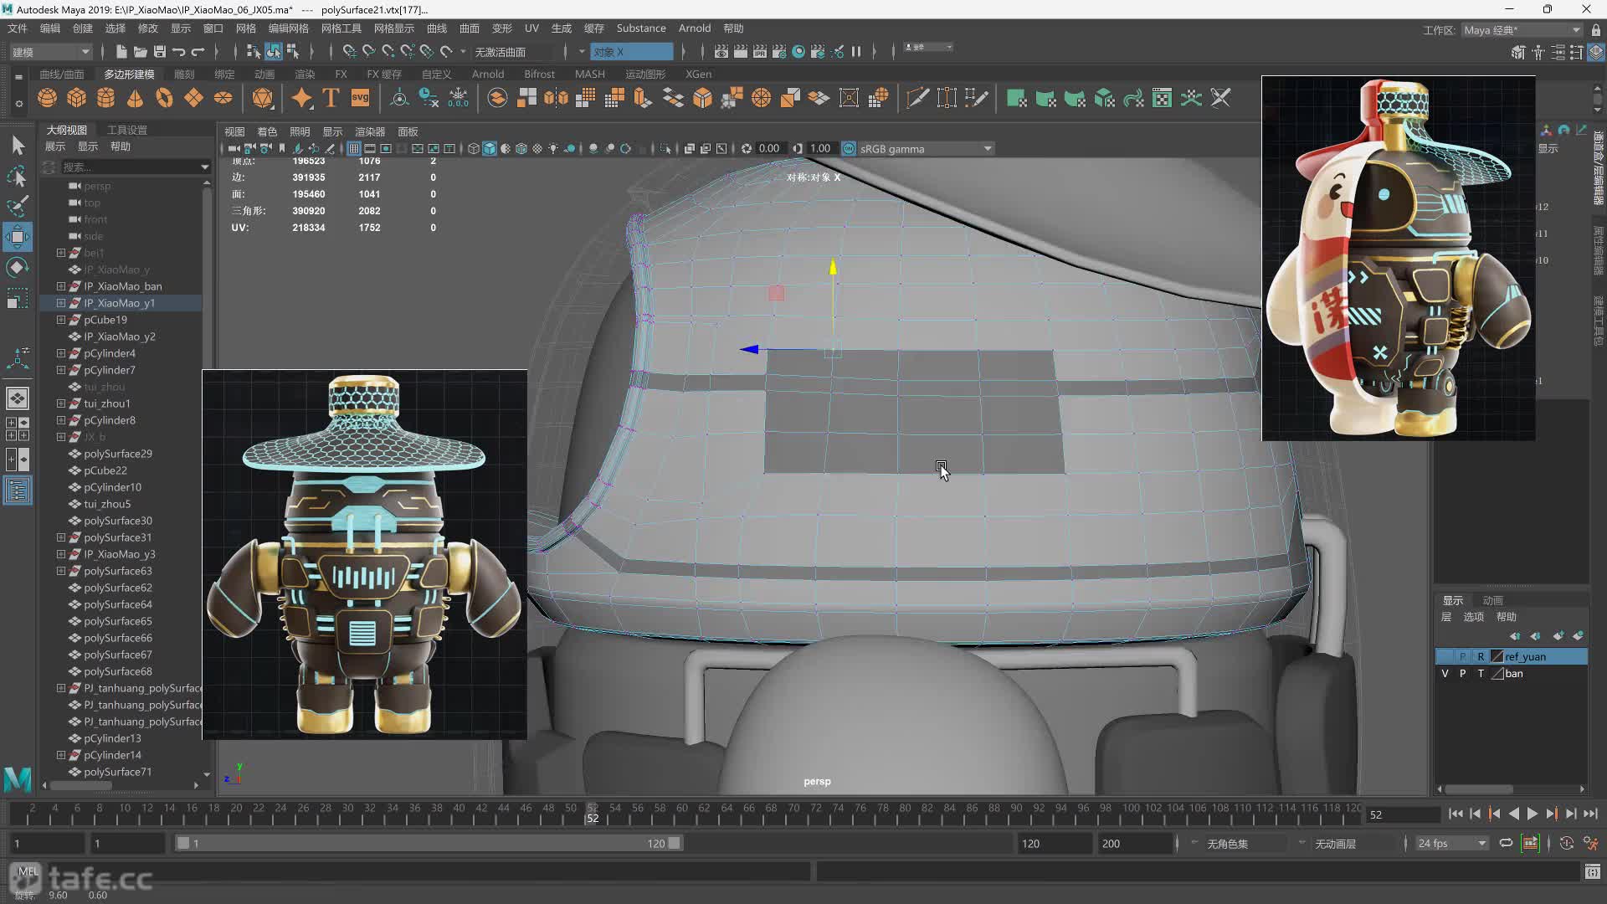Open the UV editor checker icon

click(x=1162, y=98)
